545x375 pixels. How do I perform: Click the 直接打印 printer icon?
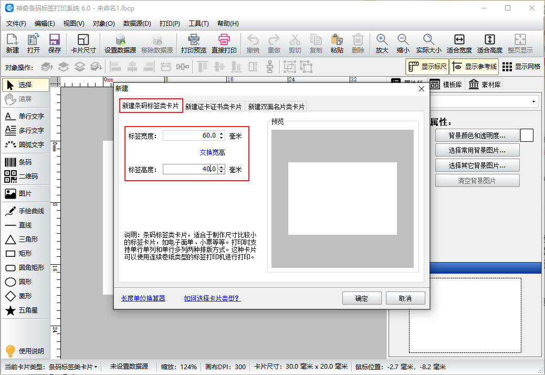click(x=224, y=44)
